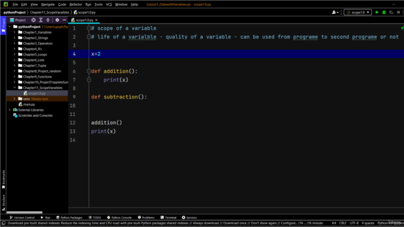Select Scratches and Consoles node
Viewport: 404px width, 227px height.
(35, 115)
